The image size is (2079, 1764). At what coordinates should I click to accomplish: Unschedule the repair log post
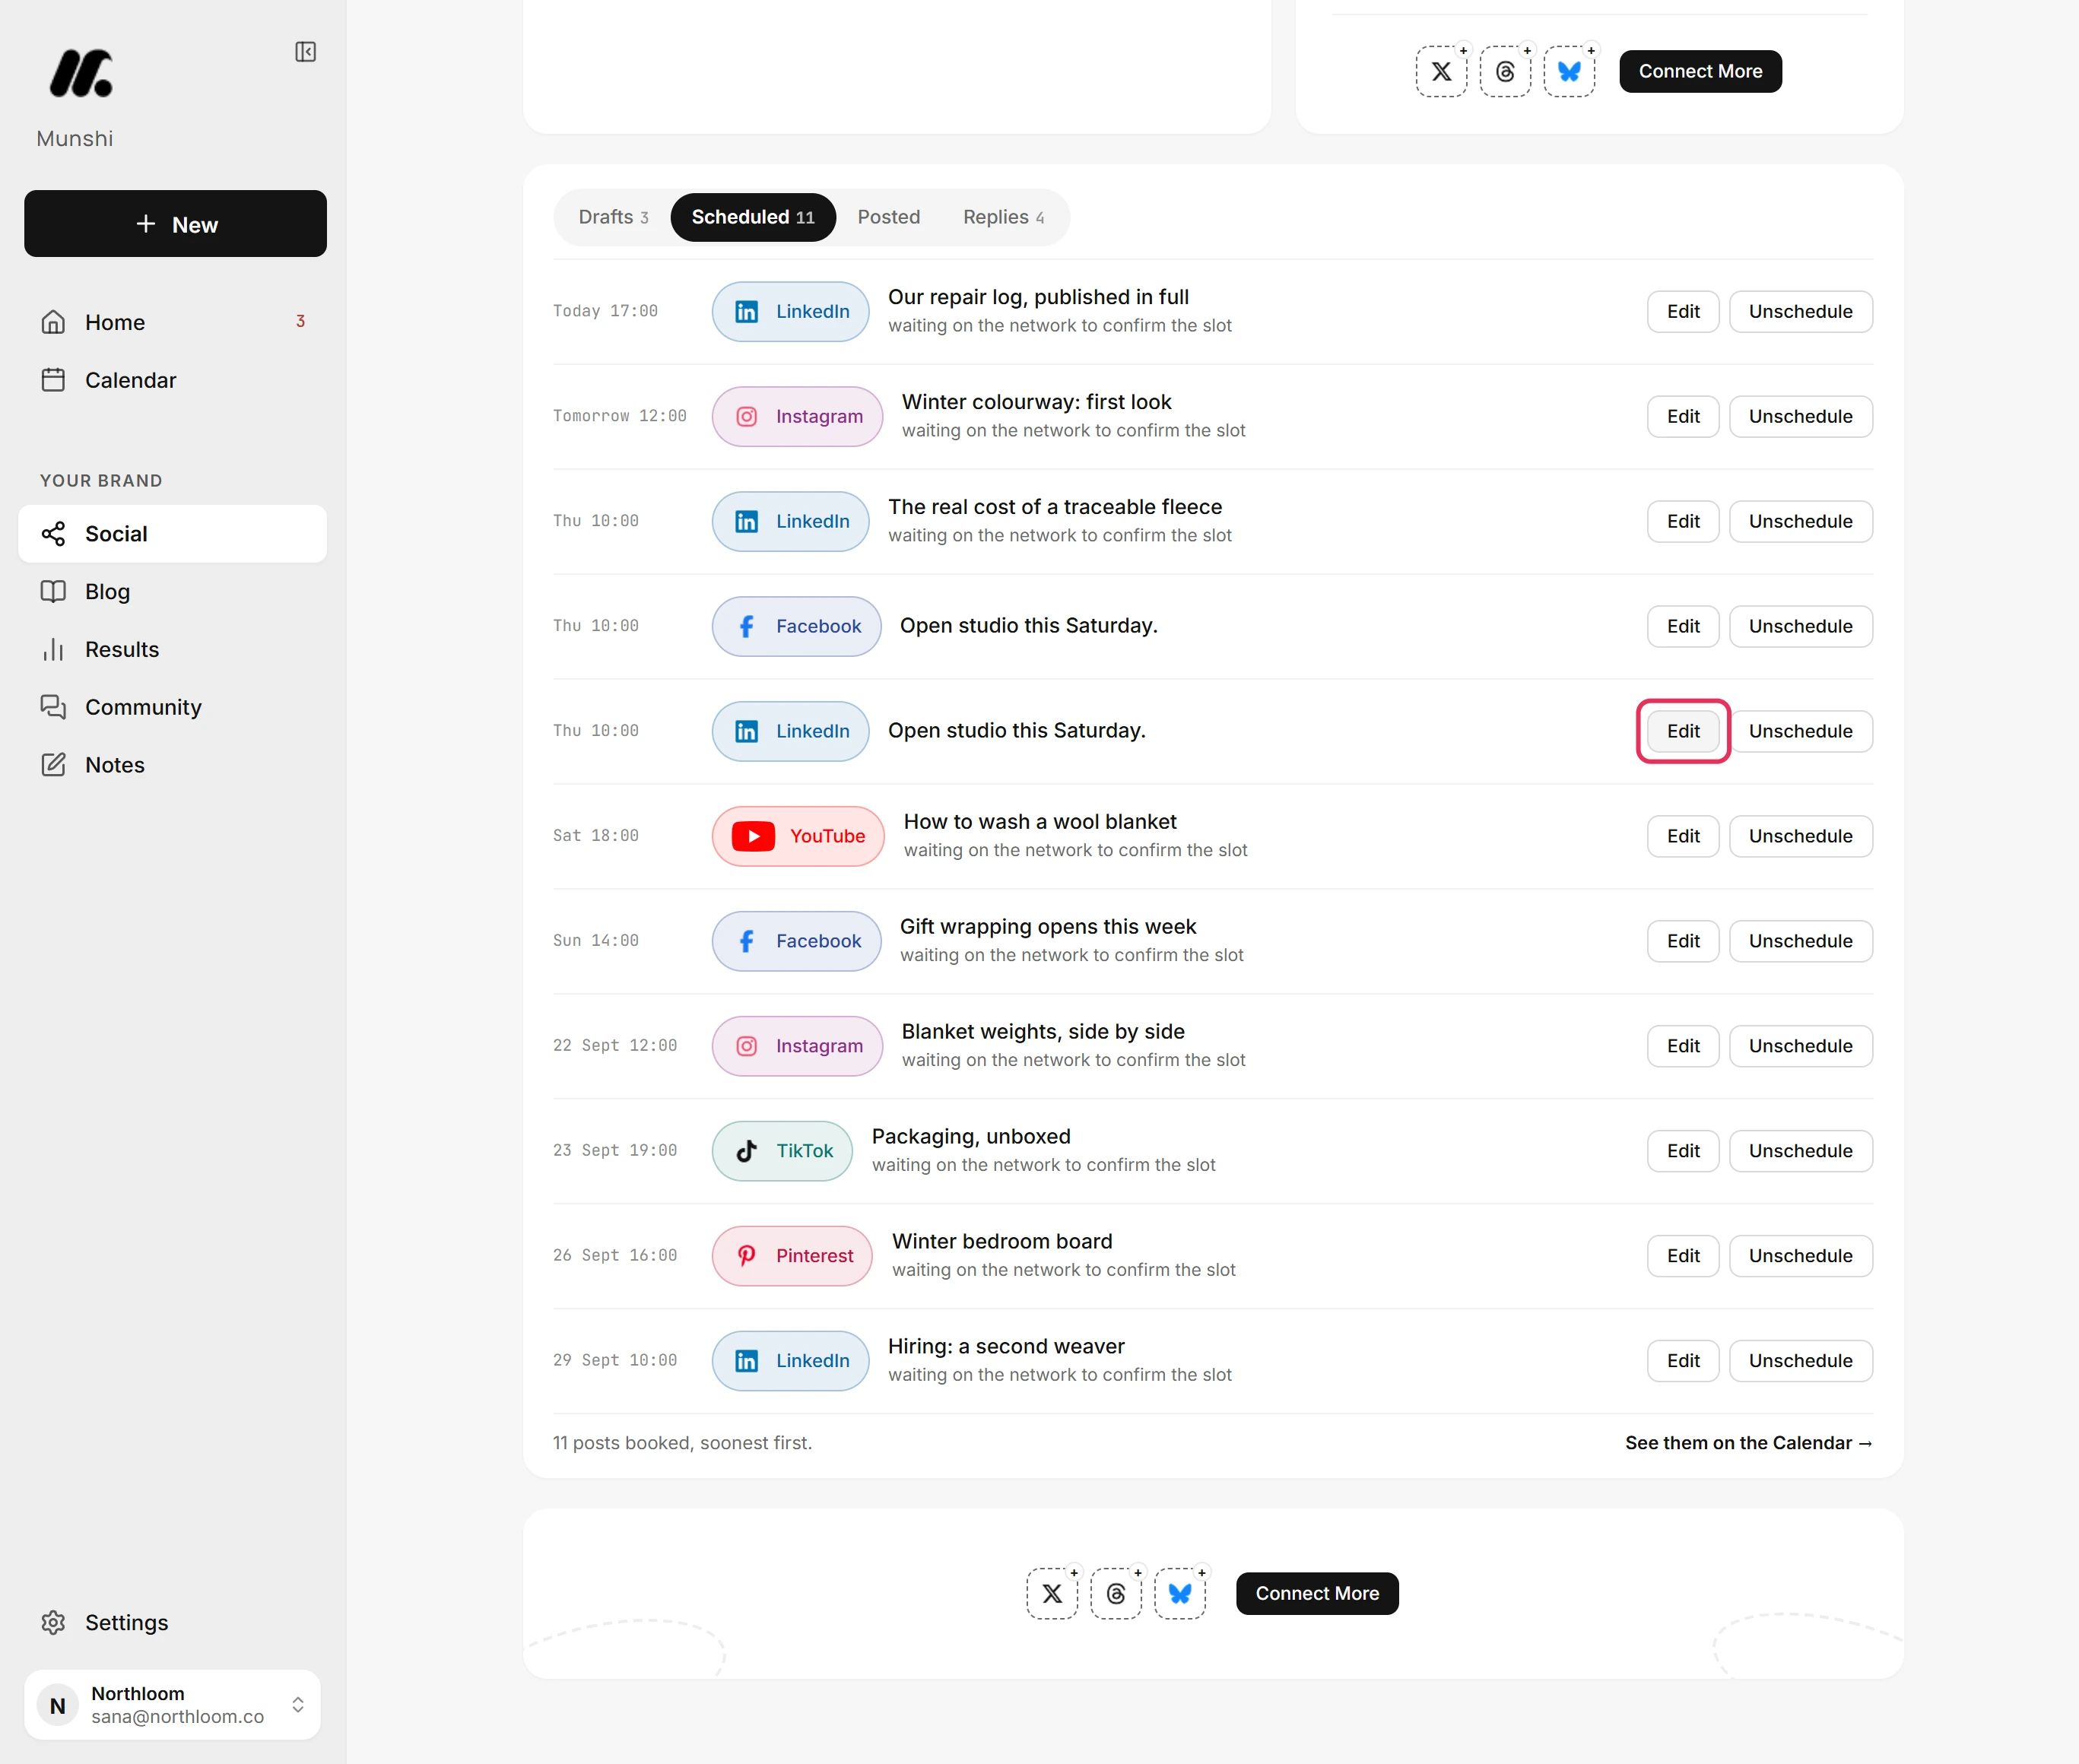coord(1800,312)
